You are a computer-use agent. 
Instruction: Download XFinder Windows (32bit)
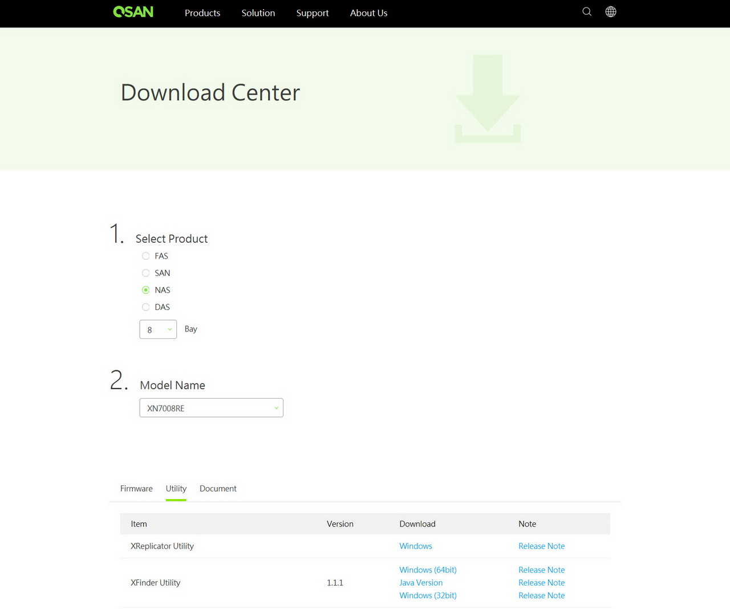[428, 596]
